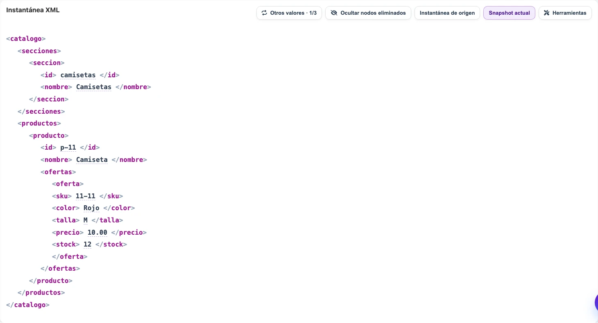Select the opening producto tag
Image resolution: width=598 pixels, height=323 pixels.
[49, 135]
